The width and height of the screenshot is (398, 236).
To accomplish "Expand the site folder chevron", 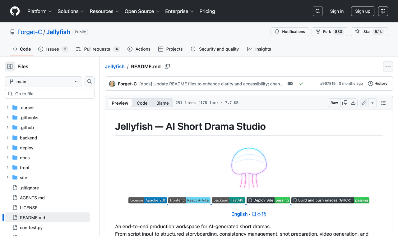I will point(7,178).
